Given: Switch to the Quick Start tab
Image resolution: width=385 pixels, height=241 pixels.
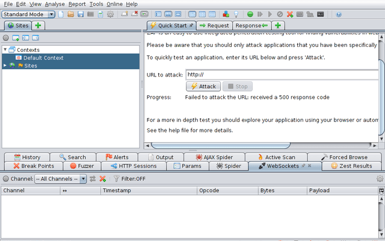Looking at the screenshot, I should pyautogui.click(x=171, y=25).
